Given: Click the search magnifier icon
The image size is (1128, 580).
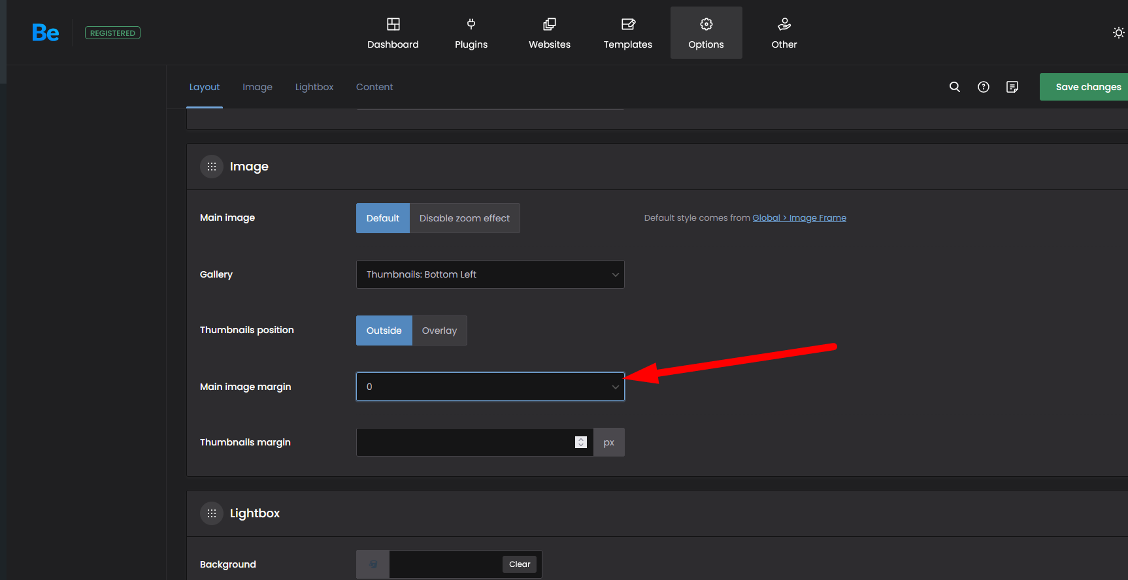Looking at the screenshot, I should click(955, 87).
